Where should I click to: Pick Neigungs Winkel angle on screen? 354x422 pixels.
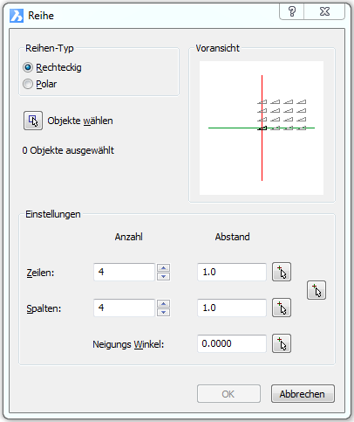click(282, 343)
